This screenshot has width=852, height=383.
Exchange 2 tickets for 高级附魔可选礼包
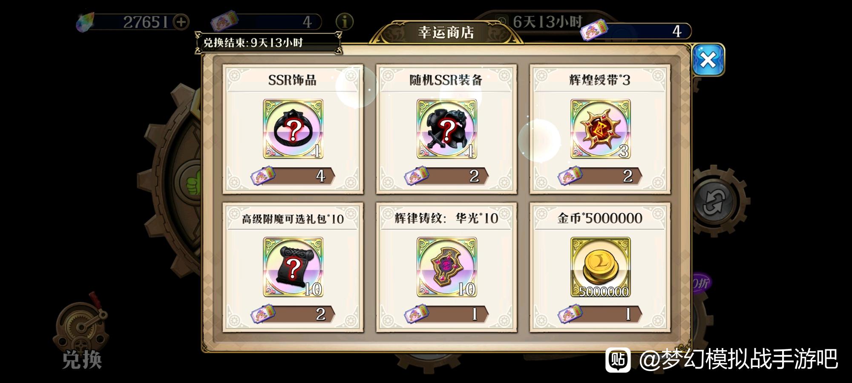[x=293, y=314]
